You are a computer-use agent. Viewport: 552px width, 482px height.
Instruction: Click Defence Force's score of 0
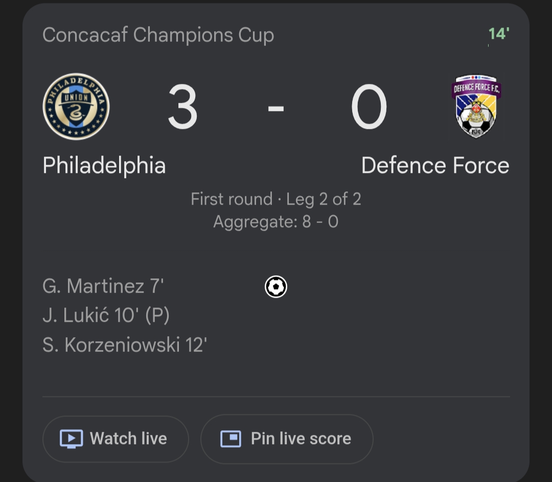point(369,107)
